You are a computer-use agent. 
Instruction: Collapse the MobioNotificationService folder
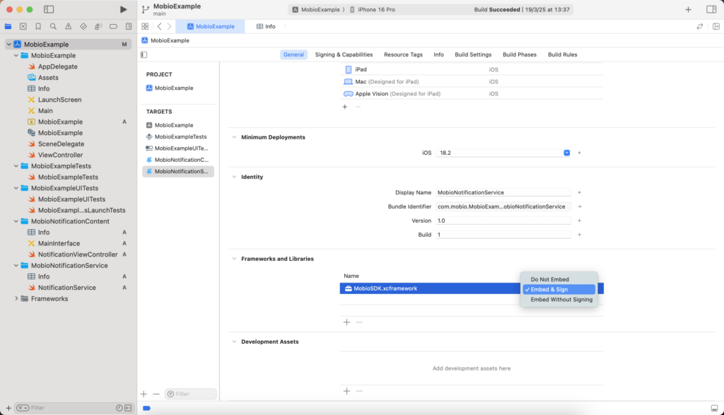(x=16, y=266)
